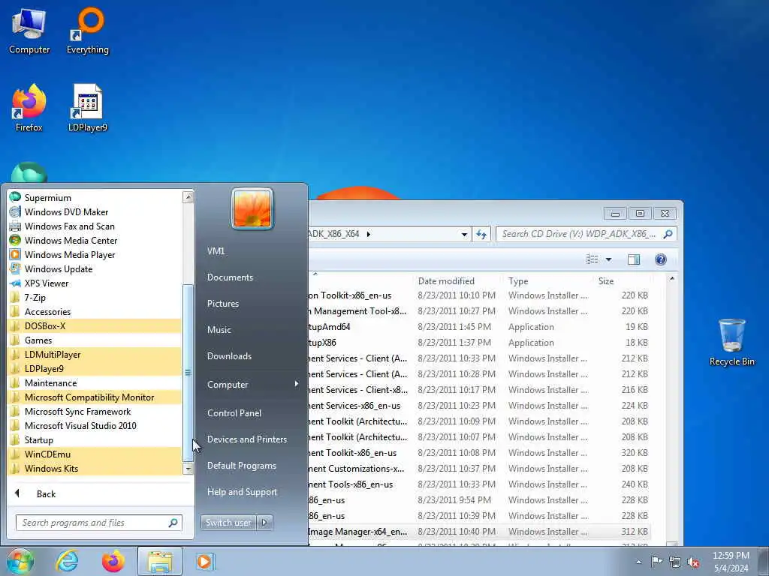Open the Recycle Bin
Viewport: 769px width, 576px height.
point(731,342)
